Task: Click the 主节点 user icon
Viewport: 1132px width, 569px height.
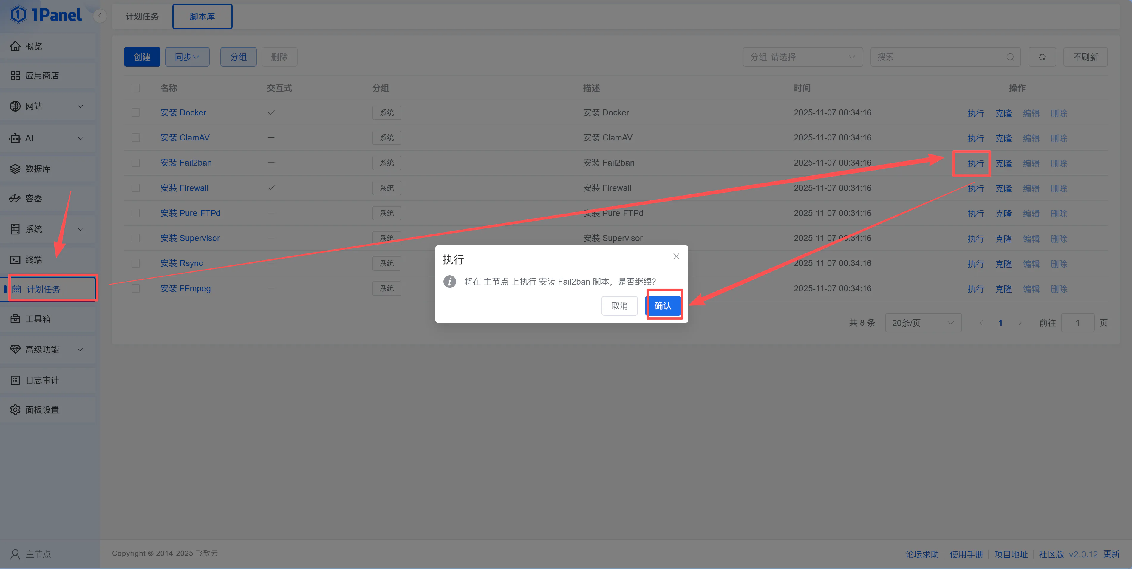Action: coord(16,554)
